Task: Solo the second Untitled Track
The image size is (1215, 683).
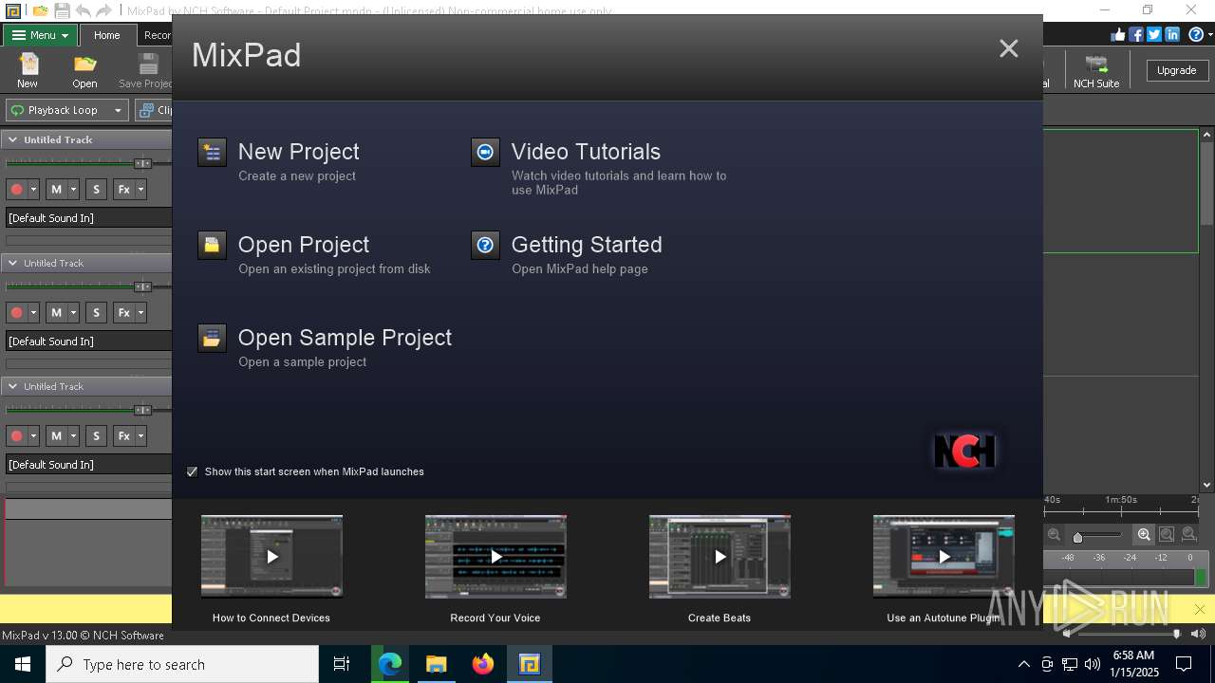Action: coord(96,313)
